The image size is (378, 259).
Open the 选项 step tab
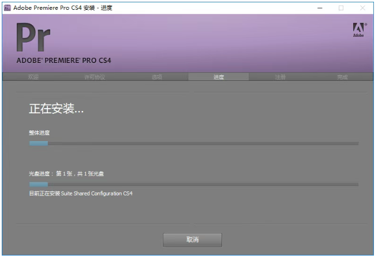pos(157,77)
